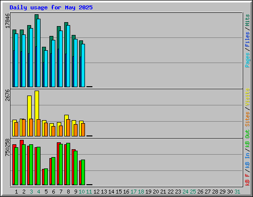Click day 23 on the date axis
Screen dimensions: 253x197
point(178,192)
